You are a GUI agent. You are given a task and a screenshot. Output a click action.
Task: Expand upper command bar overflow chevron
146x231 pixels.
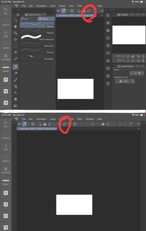(102, 11)
